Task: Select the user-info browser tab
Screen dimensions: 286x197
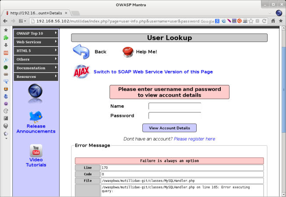Action: coord(30,13)
